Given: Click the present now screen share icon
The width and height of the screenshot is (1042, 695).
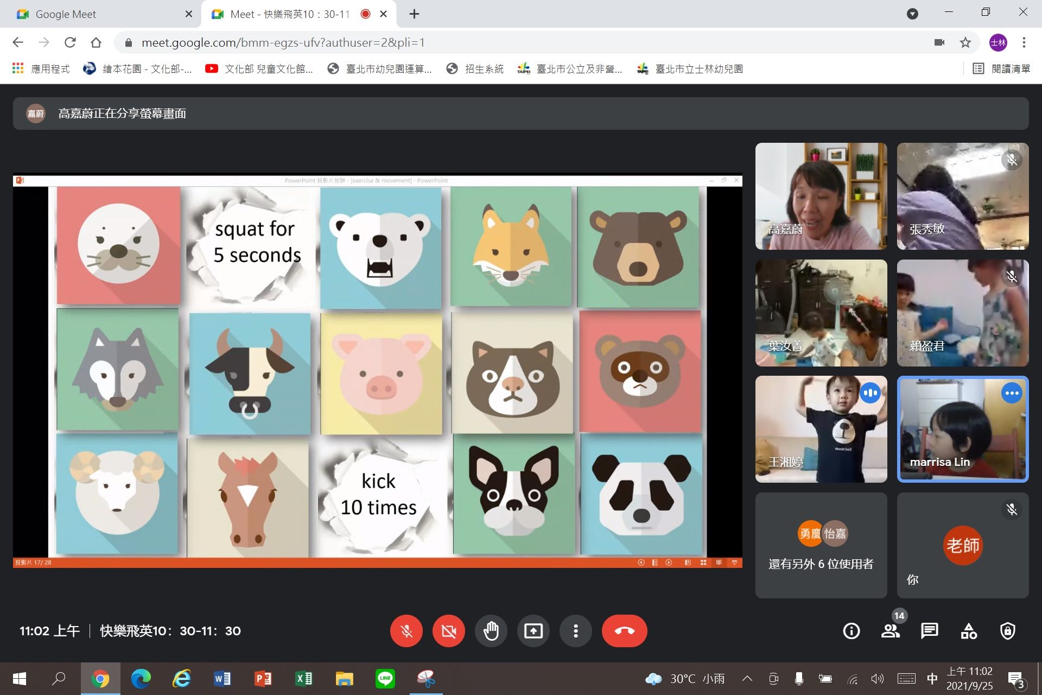Looking at the screenshot, I should tap(533, 630).
